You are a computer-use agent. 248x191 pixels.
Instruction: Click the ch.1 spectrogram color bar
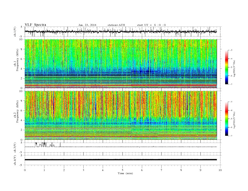[x=227, y=67]
